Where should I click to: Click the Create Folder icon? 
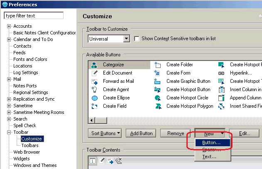tap(158, 65)
